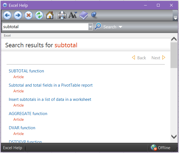Click the Search results for subtotal heading
The width and height of the screenshot is (179, 153).
41,45
